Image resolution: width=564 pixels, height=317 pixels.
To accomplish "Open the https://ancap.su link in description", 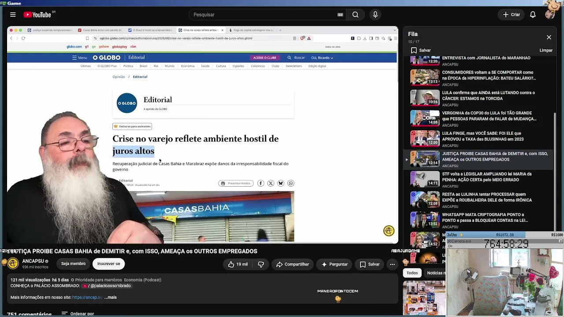I will (x=87, y=297).
